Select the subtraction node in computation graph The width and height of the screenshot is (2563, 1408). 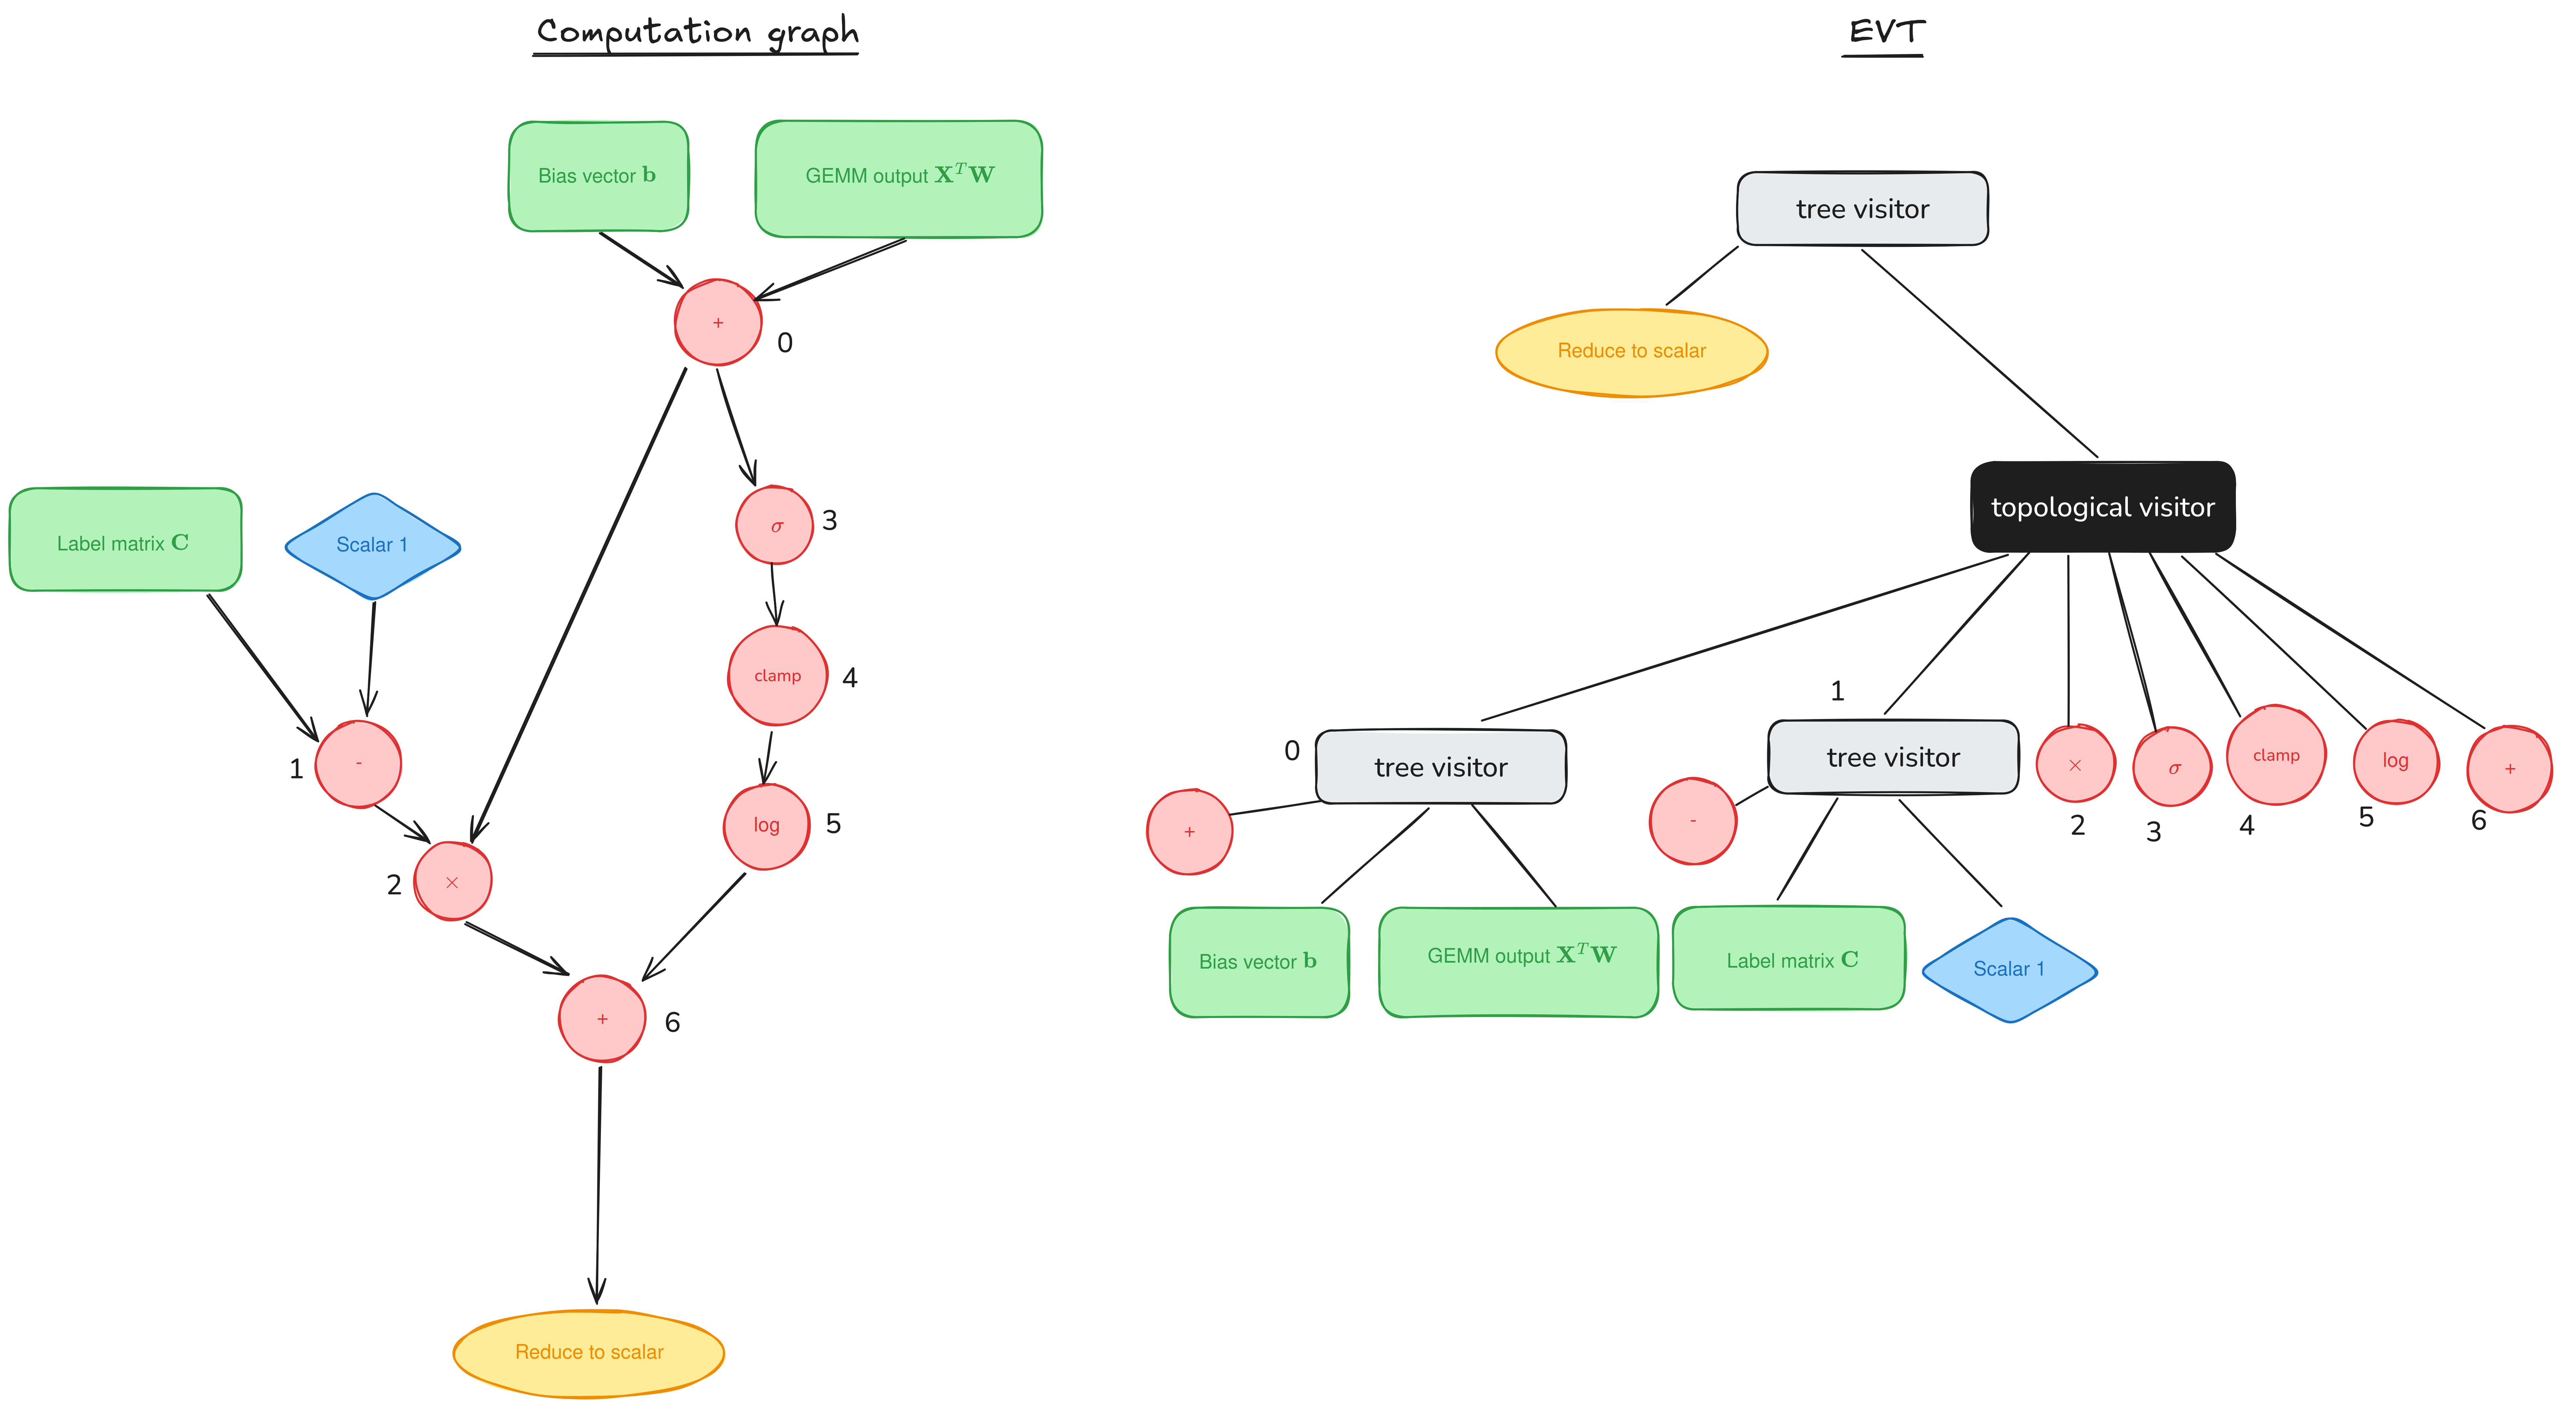pyautogui.click(x=364, y=763)
